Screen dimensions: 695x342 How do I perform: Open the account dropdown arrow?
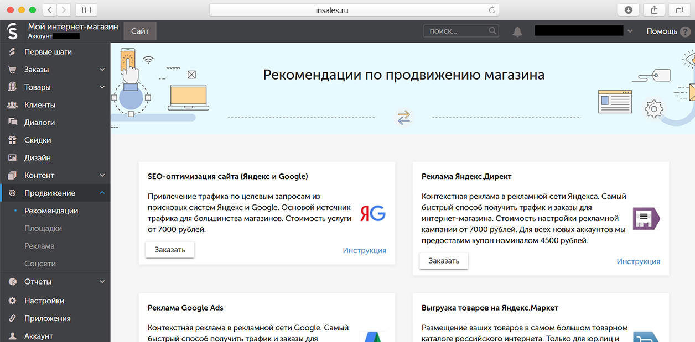630,31
